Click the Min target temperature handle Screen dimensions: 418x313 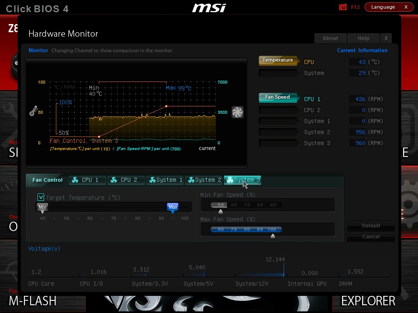(x=42, y=208)
